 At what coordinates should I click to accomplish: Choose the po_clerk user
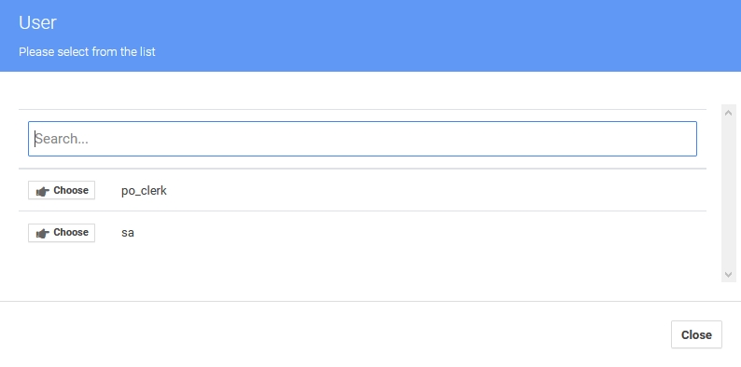point(62,190)
